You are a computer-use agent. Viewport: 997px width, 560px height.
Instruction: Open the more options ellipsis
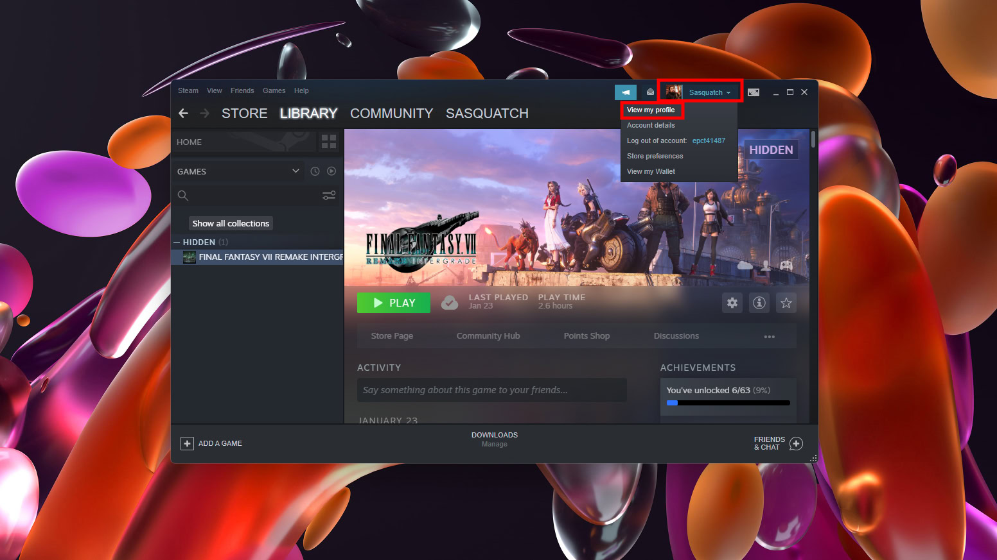tap(770, 336)
